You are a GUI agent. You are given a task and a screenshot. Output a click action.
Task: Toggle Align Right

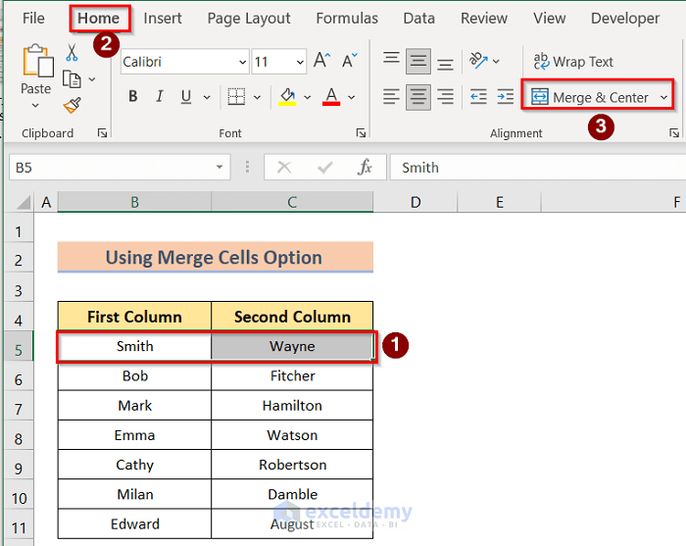[445, 97]
